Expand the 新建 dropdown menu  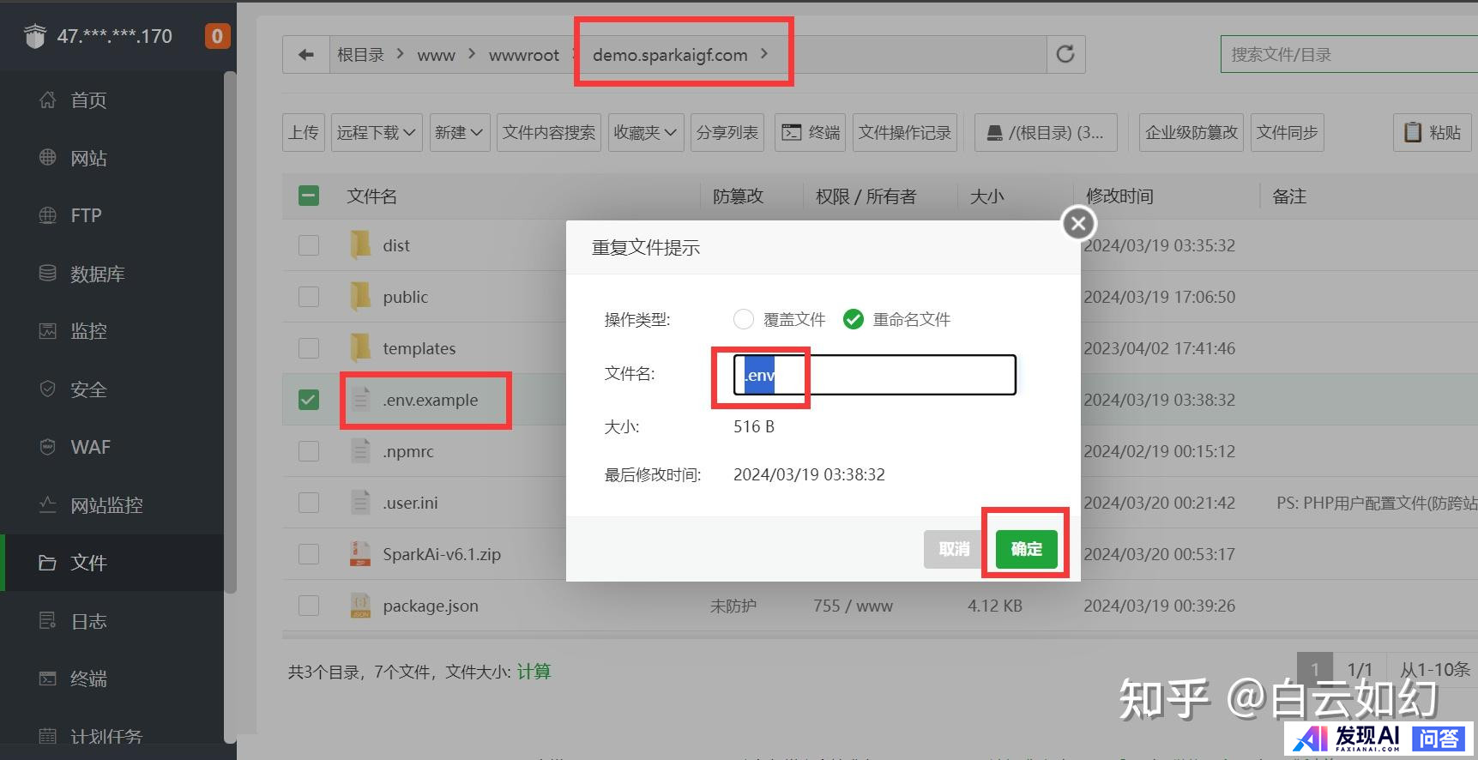tap(458, 133)
